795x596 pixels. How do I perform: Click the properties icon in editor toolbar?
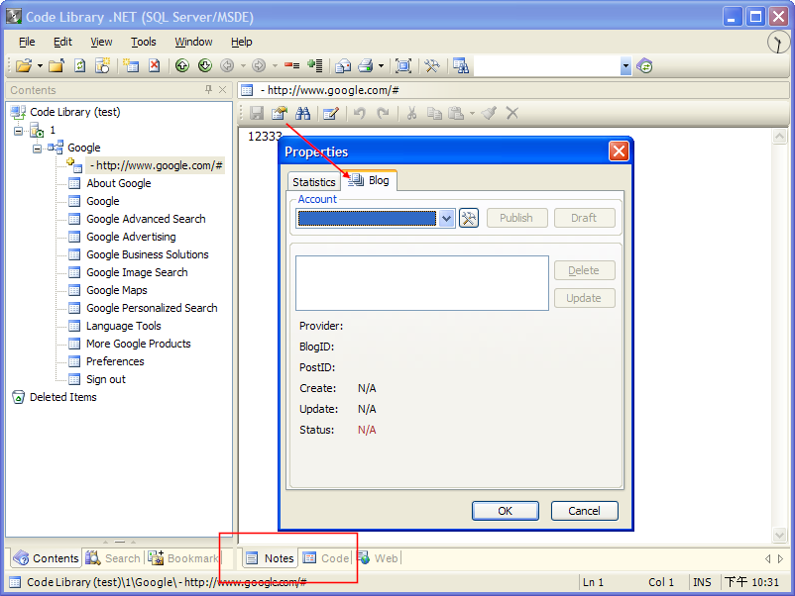pos(280,113)
